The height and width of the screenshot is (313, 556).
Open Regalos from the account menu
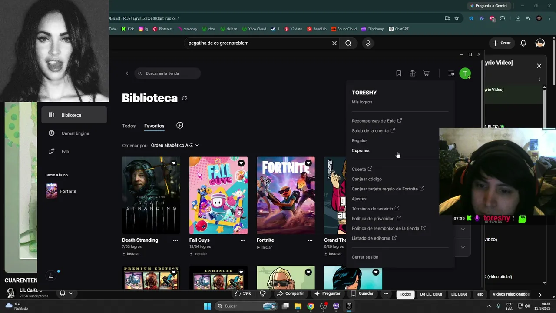(x=360, y=141)
